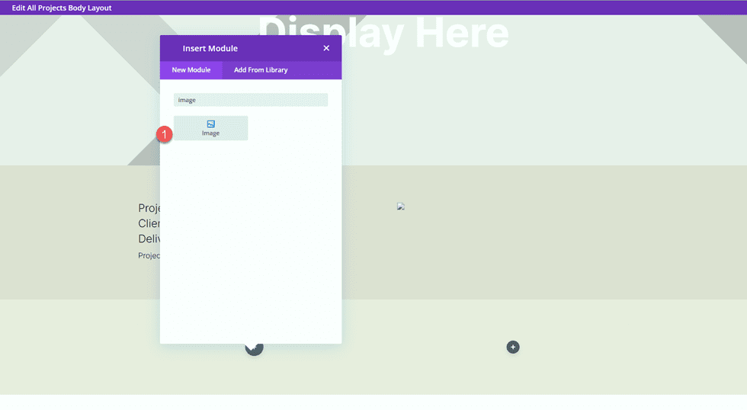Open the Add From Library tab

tap(261, 70)
